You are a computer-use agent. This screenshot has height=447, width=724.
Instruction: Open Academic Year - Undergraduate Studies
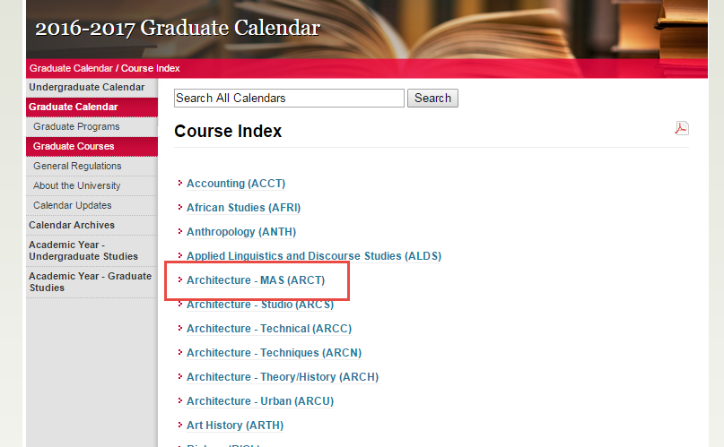83,250
